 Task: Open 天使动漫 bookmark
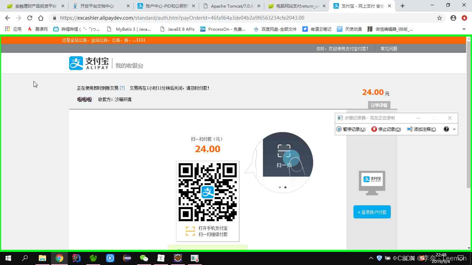click(x=349, y=29)
